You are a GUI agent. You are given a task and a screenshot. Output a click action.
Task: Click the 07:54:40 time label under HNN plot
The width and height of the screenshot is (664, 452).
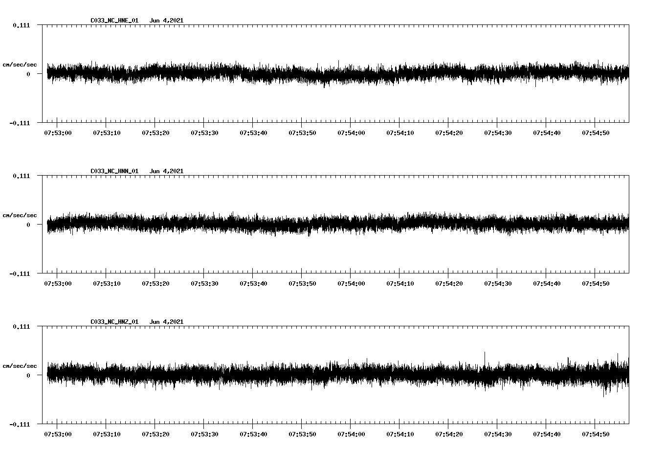(x=547, y=283)
